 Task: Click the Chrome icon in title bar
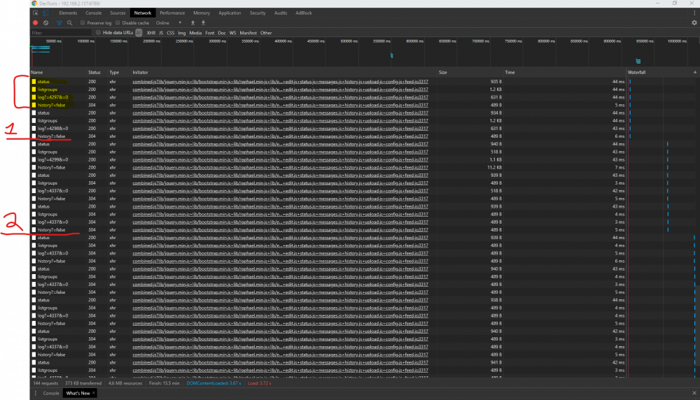[34, 3]
